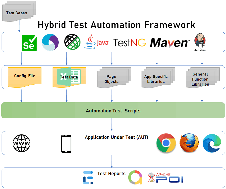
Task: Select the Firefox browser icon
Action: click(x=189, y=143)
